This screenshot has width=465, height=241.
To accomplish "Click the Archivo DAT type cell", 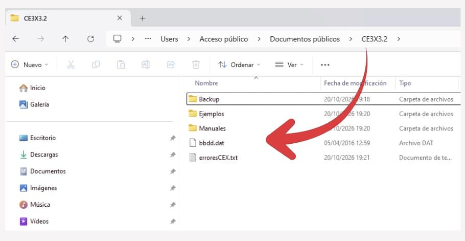I will tap(416, 143).
